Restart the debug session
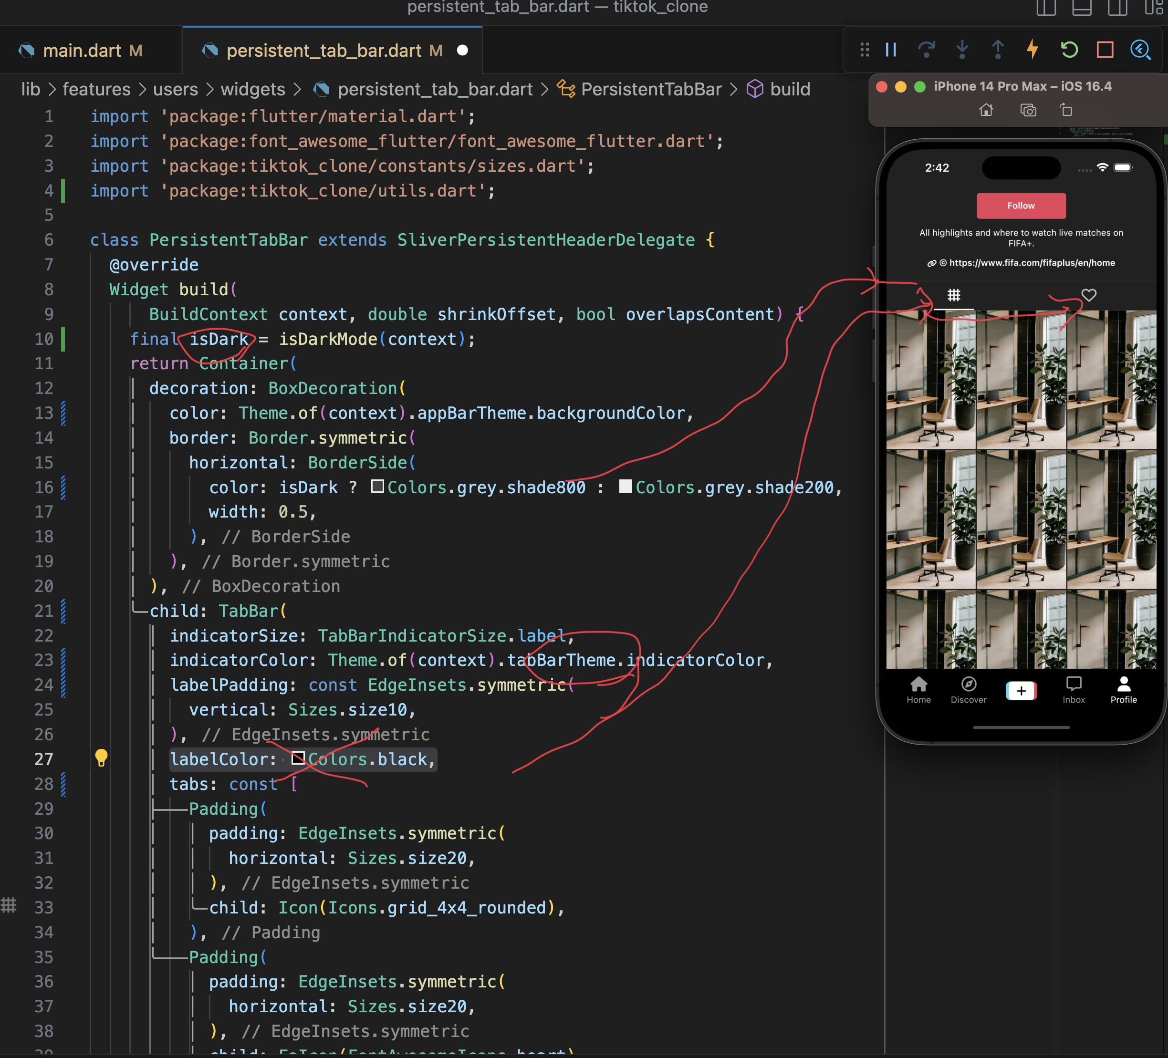This screenshot has width=1168, height=1058. click(1069, 50)
